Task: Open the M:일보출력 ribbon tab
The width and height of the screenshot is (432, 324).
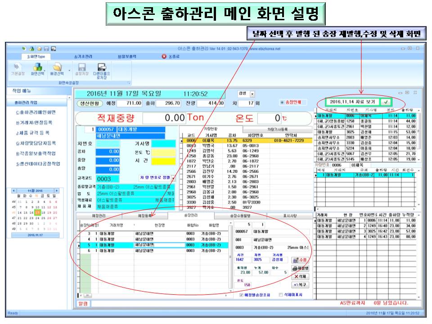Action: 127,57
